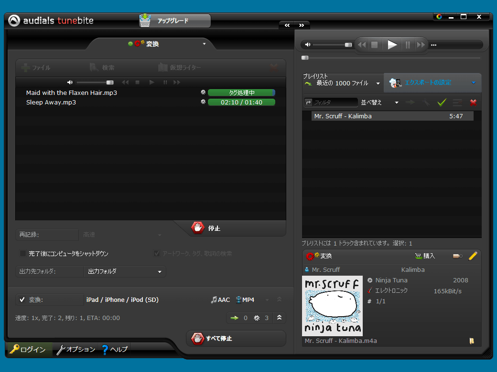Expand the エクスポートの設定 dropdown arrow

(474, 83)
